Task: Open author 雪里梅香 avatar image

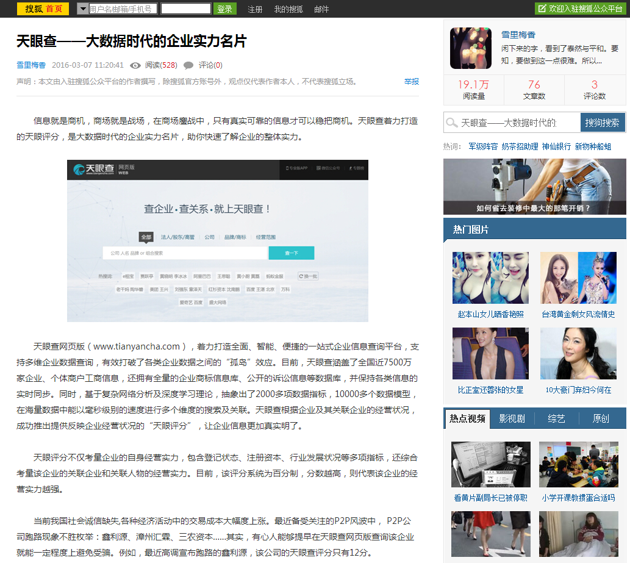Action: point(470,48)
